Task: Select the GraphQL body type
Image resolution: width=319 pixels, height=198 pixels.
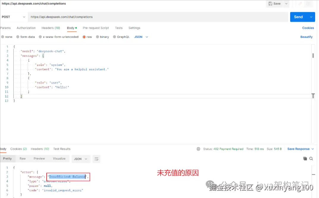Action: pyautogui.click(x=121, y=37)
